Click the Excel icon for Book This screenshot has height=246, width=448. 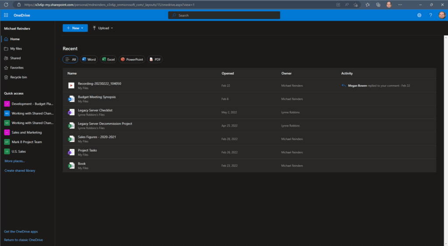pyautogui.click(x=71, y=165)
